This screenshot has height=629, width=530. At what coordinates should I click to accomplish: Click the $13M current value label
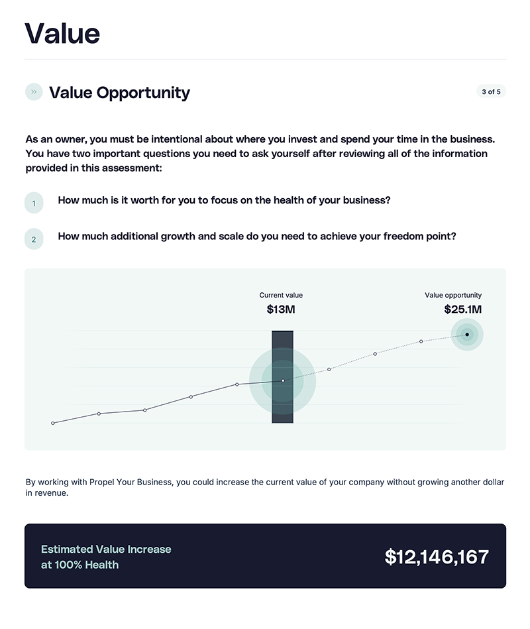[281, 310]
